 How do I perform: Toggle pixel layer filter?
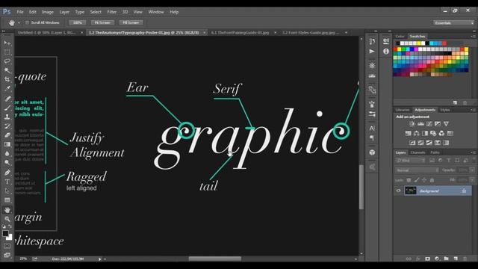coord(432,160)
